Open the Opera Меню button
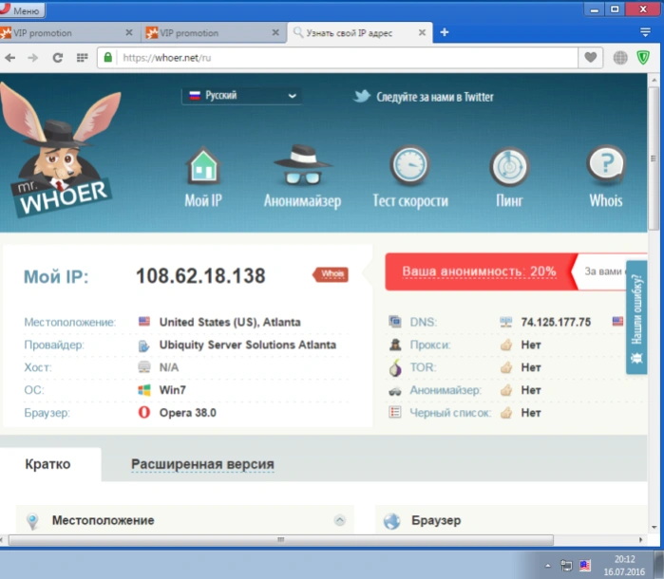This screenshot has height=579, width=664. click(x=21, y=10)
